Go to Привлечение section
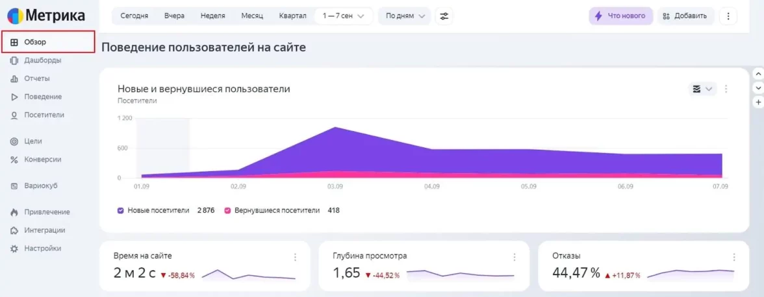The width and height of the screenshot is (764, 297). pos(47,212)
